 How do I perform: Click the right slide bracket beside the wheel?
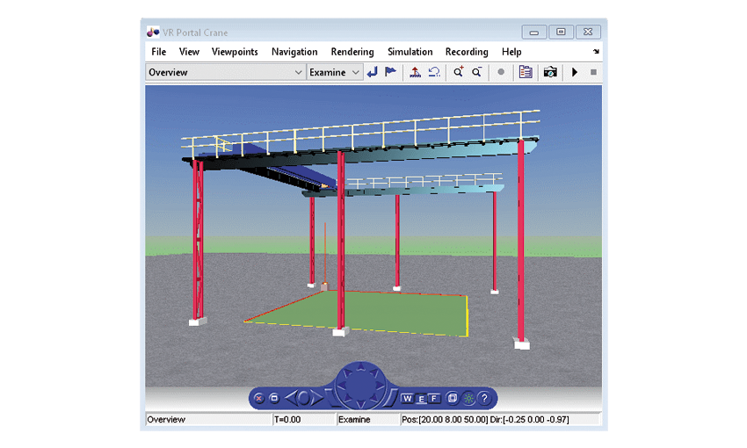point(391,398)
